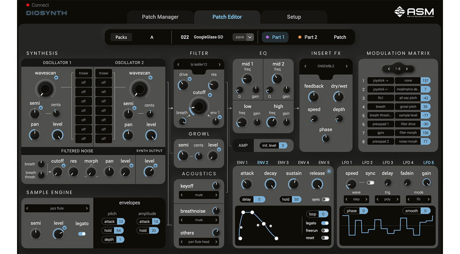460x254 pixels.
Task: Switch to the Patch Manager tab
Action: [x=160, y=17]
